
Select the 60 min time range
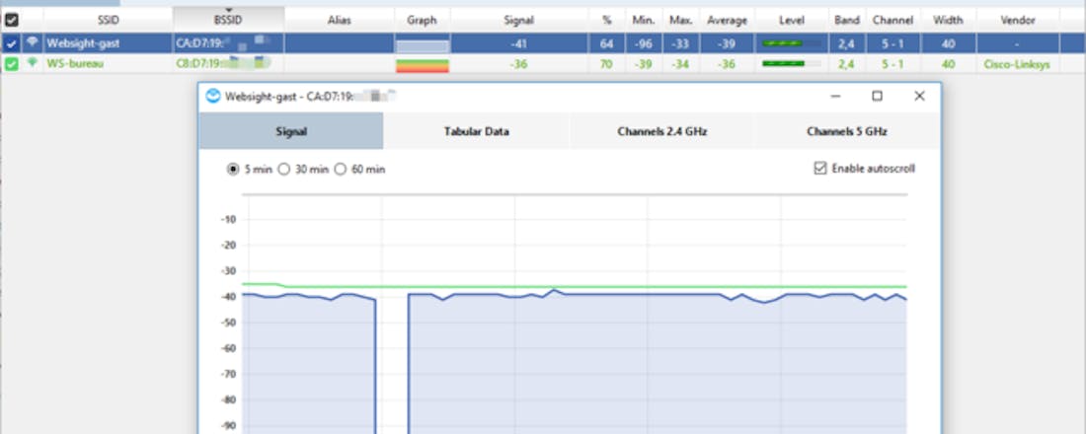(x=341, y=170)
